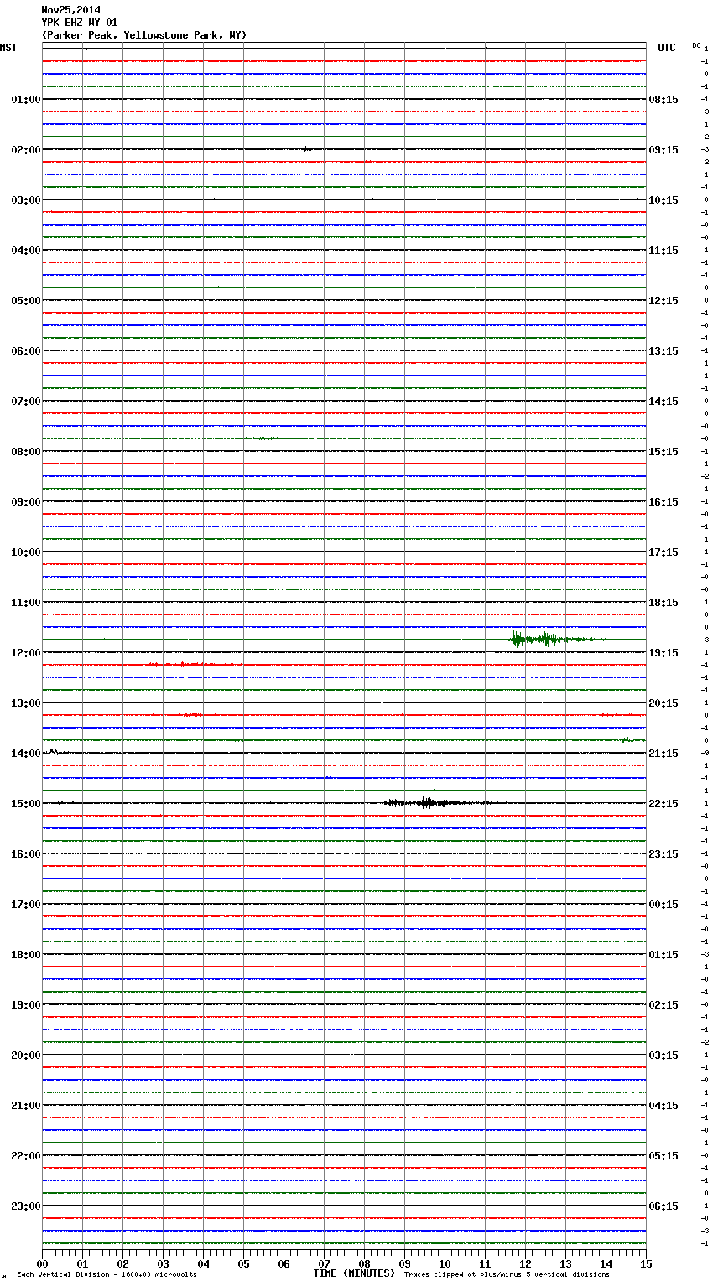713x1286 pixels.
Task: Select the 14:00 MST time label
Action: pos(25,754)
